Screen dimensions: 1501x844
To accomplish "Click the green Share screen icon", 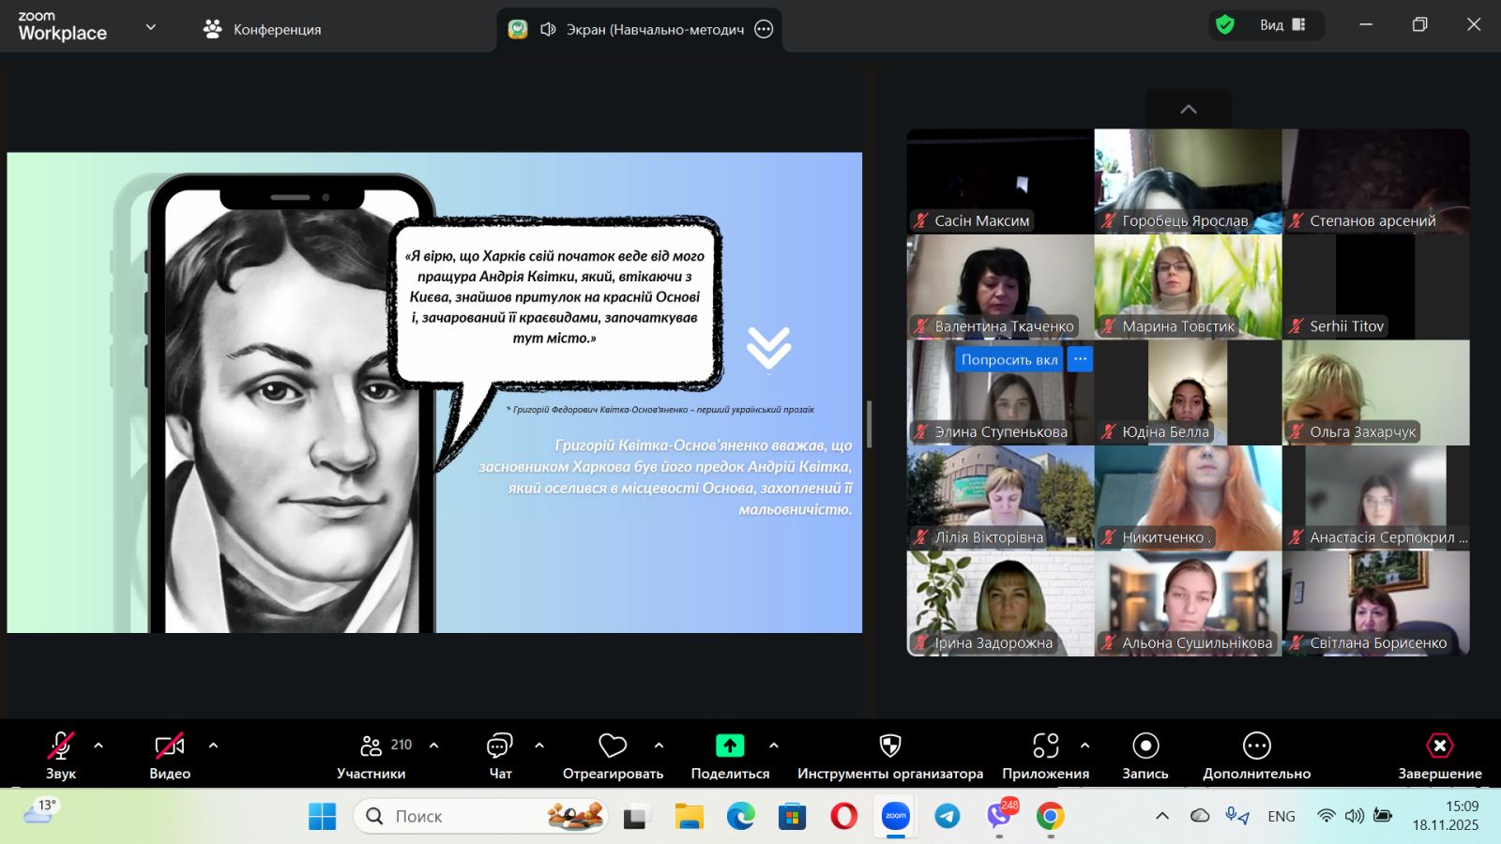I will [x=730, y=746].
